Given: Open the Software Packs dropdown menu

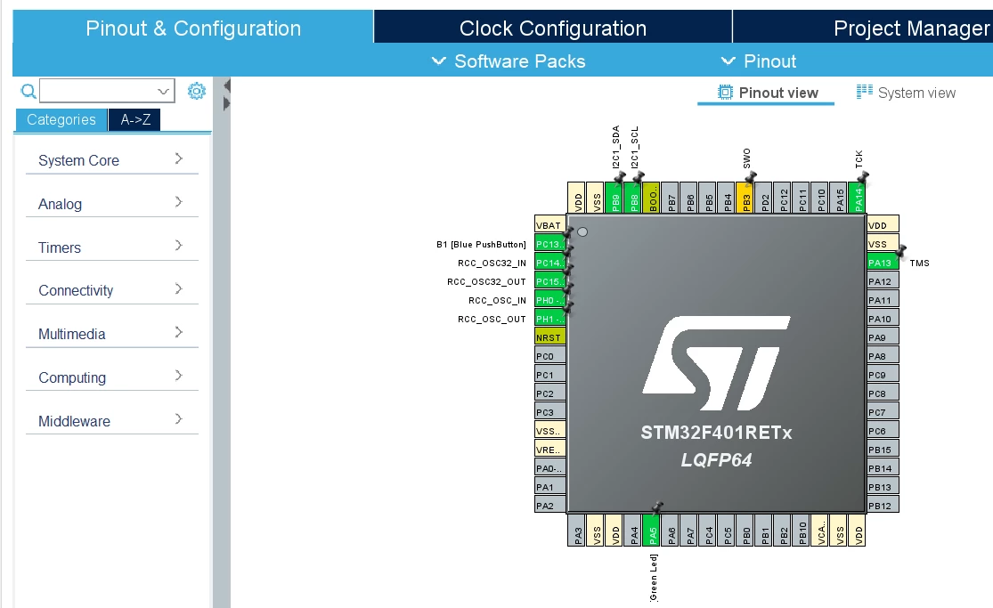Looking at the screenshot, I should [x=509, y=61].
